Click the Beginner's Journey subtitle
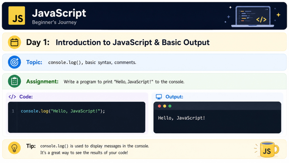Screen dimensions: 289x163 pos(54,22)
